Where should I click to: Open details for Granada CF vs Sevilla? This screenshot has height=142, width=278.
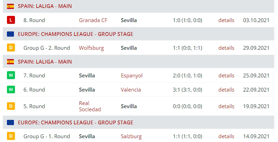(x=226, y=20)
